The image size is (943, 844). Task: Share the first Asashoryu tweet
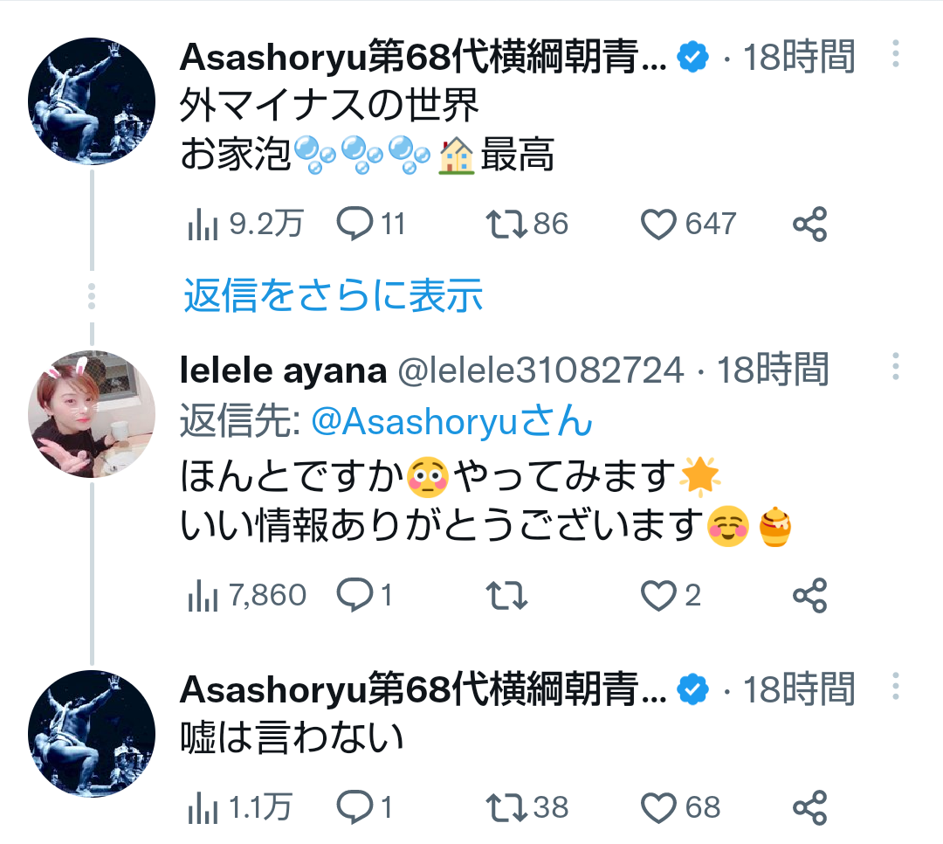809,225
